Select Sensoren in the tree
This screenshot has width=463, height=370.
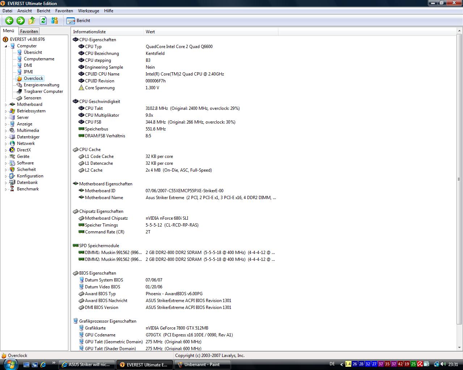(x=33, y=98)
